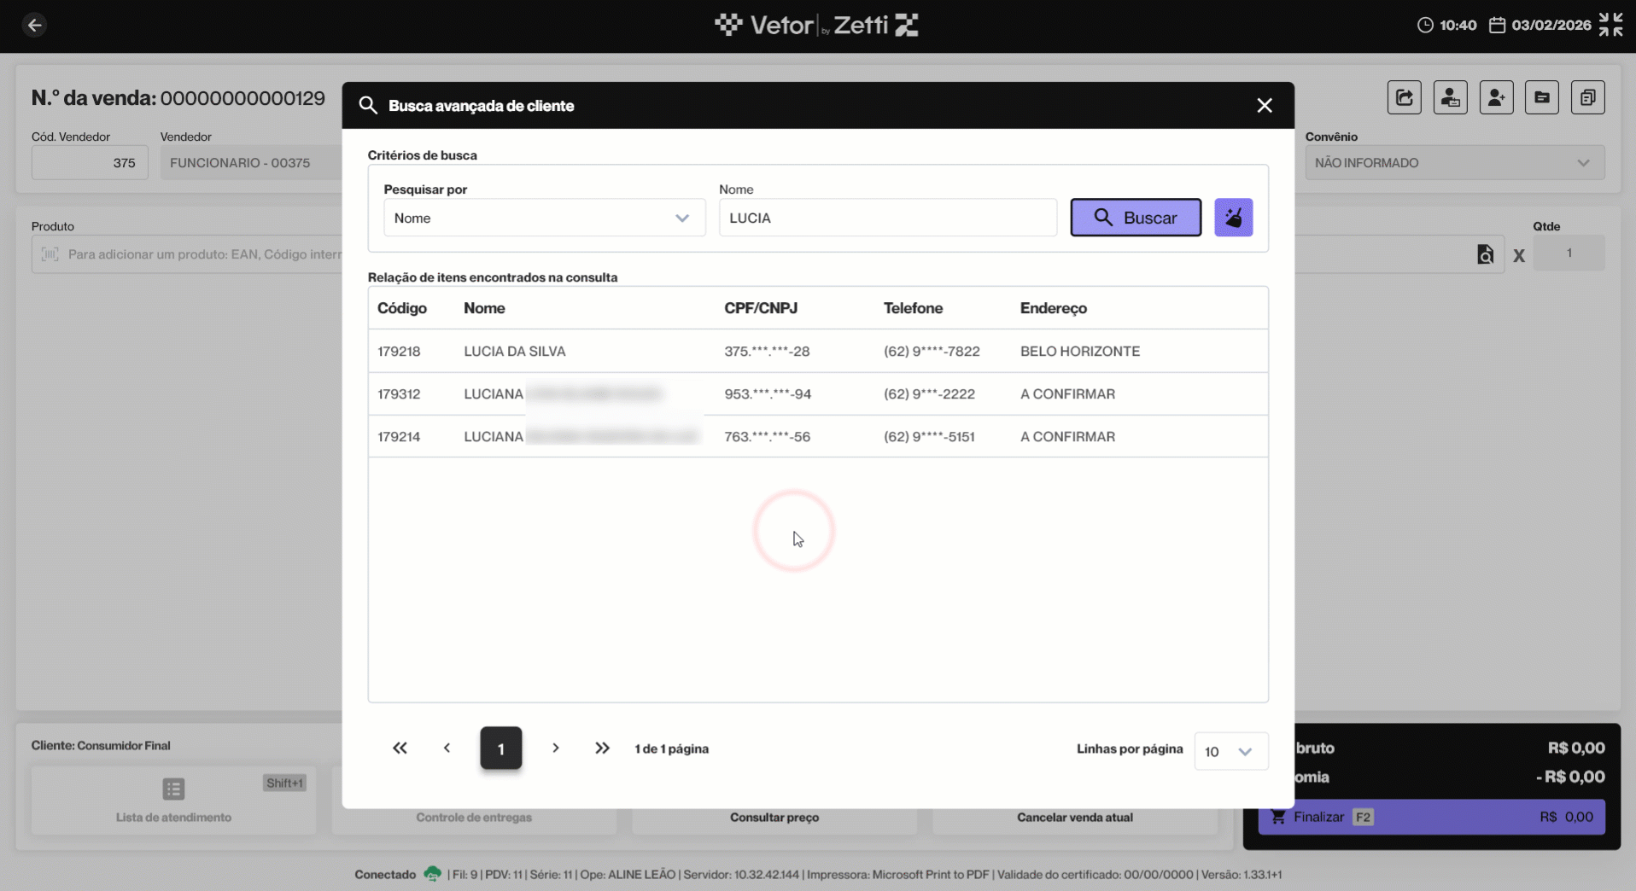Viewport: 1636px width, 891px height.
Task: Open the Pesquisar por dropdown
Action: coord(544,218)
